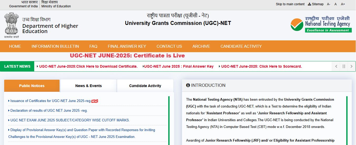Open the Candidate Activity navigation menu
356x145 pixels.
point(241,46)
